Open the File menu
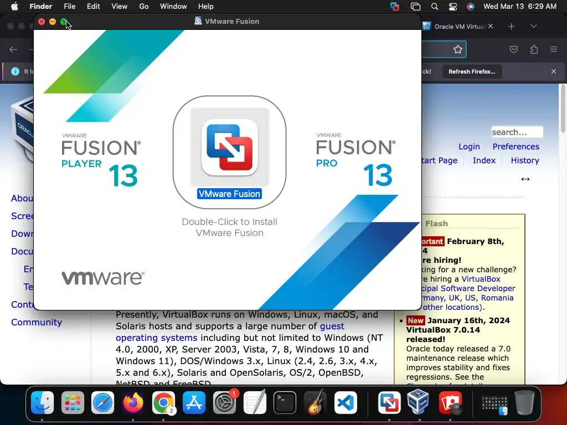The width and height of the screenshot is (567, 425). click(x=69, y=6)
